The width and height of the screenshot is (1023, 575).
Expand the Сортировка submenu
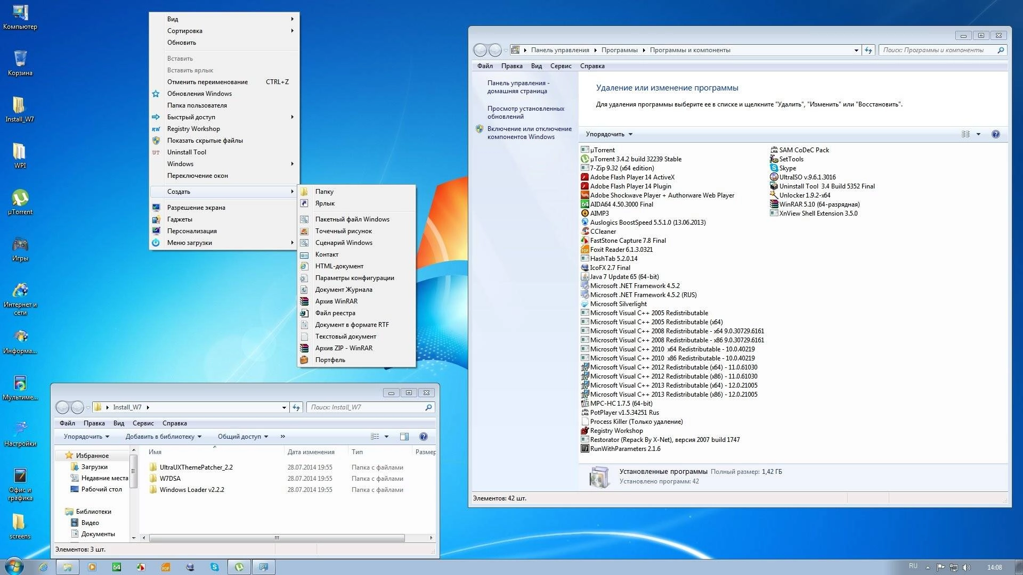point(224,31)
